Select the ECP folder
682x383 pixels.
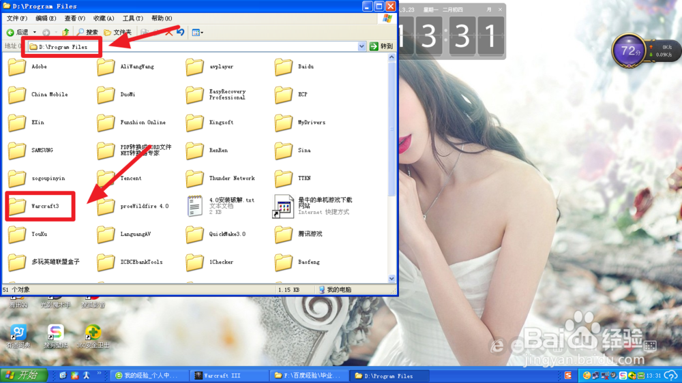click(291, 94)
